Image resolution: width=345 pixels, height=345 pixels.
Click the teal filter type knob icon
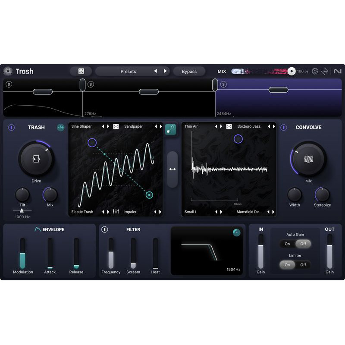(236, 232)
